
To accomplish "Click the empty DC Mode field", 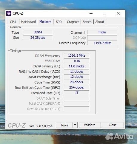I will [102, 38].
